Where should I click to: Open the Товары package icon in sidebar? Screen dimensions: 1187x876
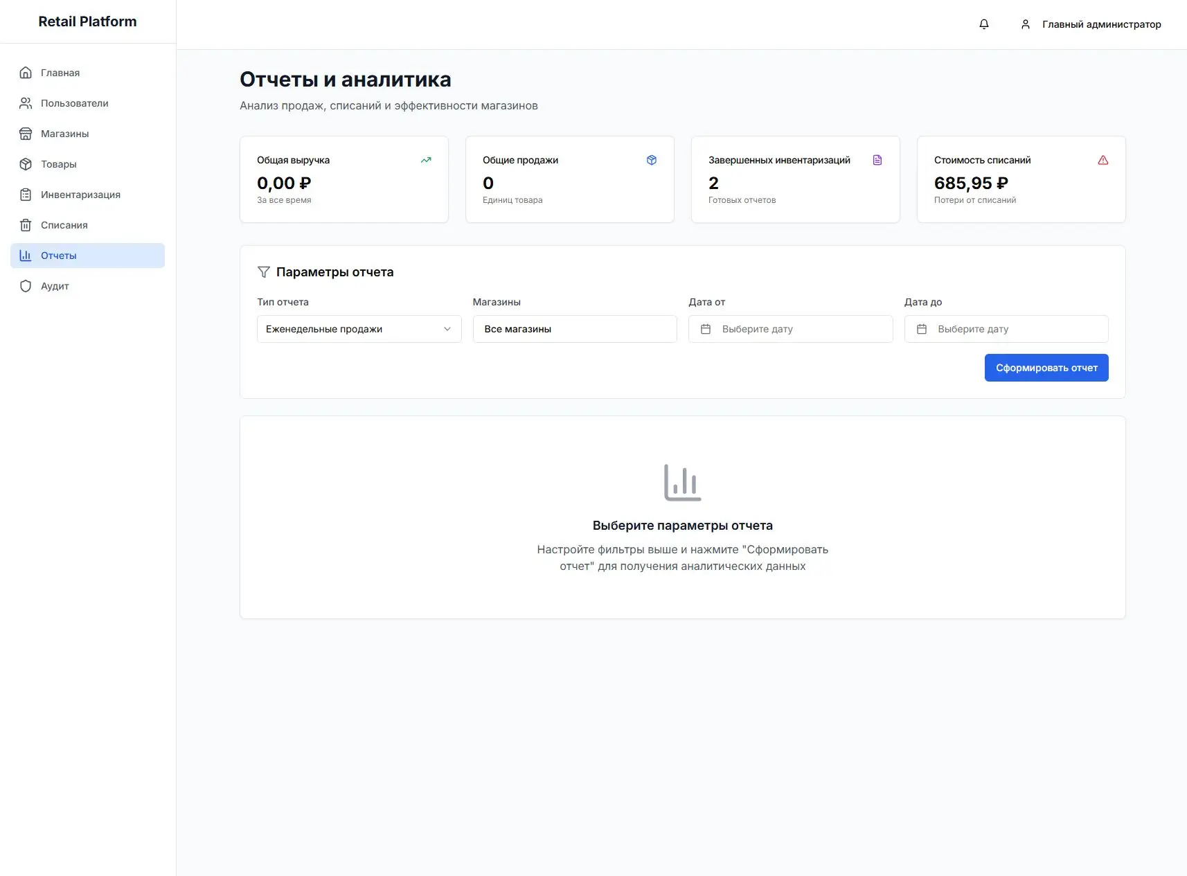point(26,163)
